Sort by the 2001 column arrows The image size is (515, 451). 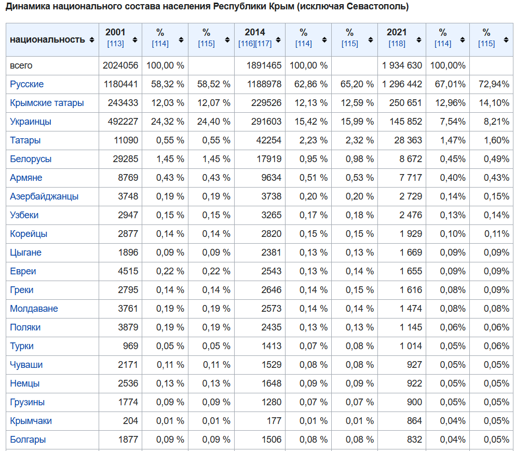135,40
